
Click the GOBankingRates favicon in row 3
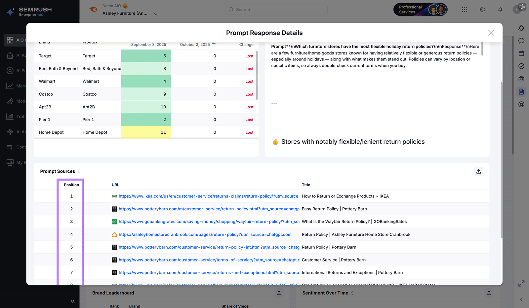coord(114,222)
